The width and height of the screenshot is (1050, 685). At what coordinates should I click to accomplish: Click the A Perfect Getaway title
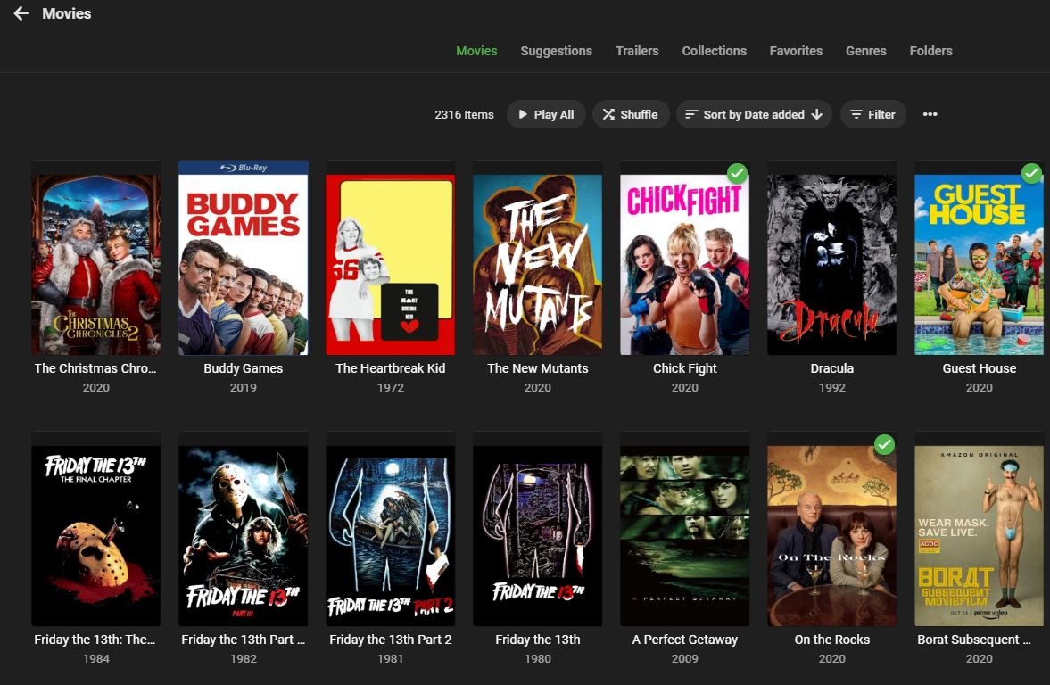[684, 640]
